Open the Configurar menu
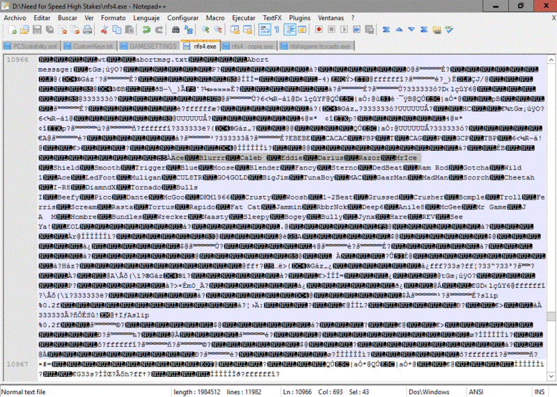The width and height of the screenshot is (557, 397). point(183,18)
